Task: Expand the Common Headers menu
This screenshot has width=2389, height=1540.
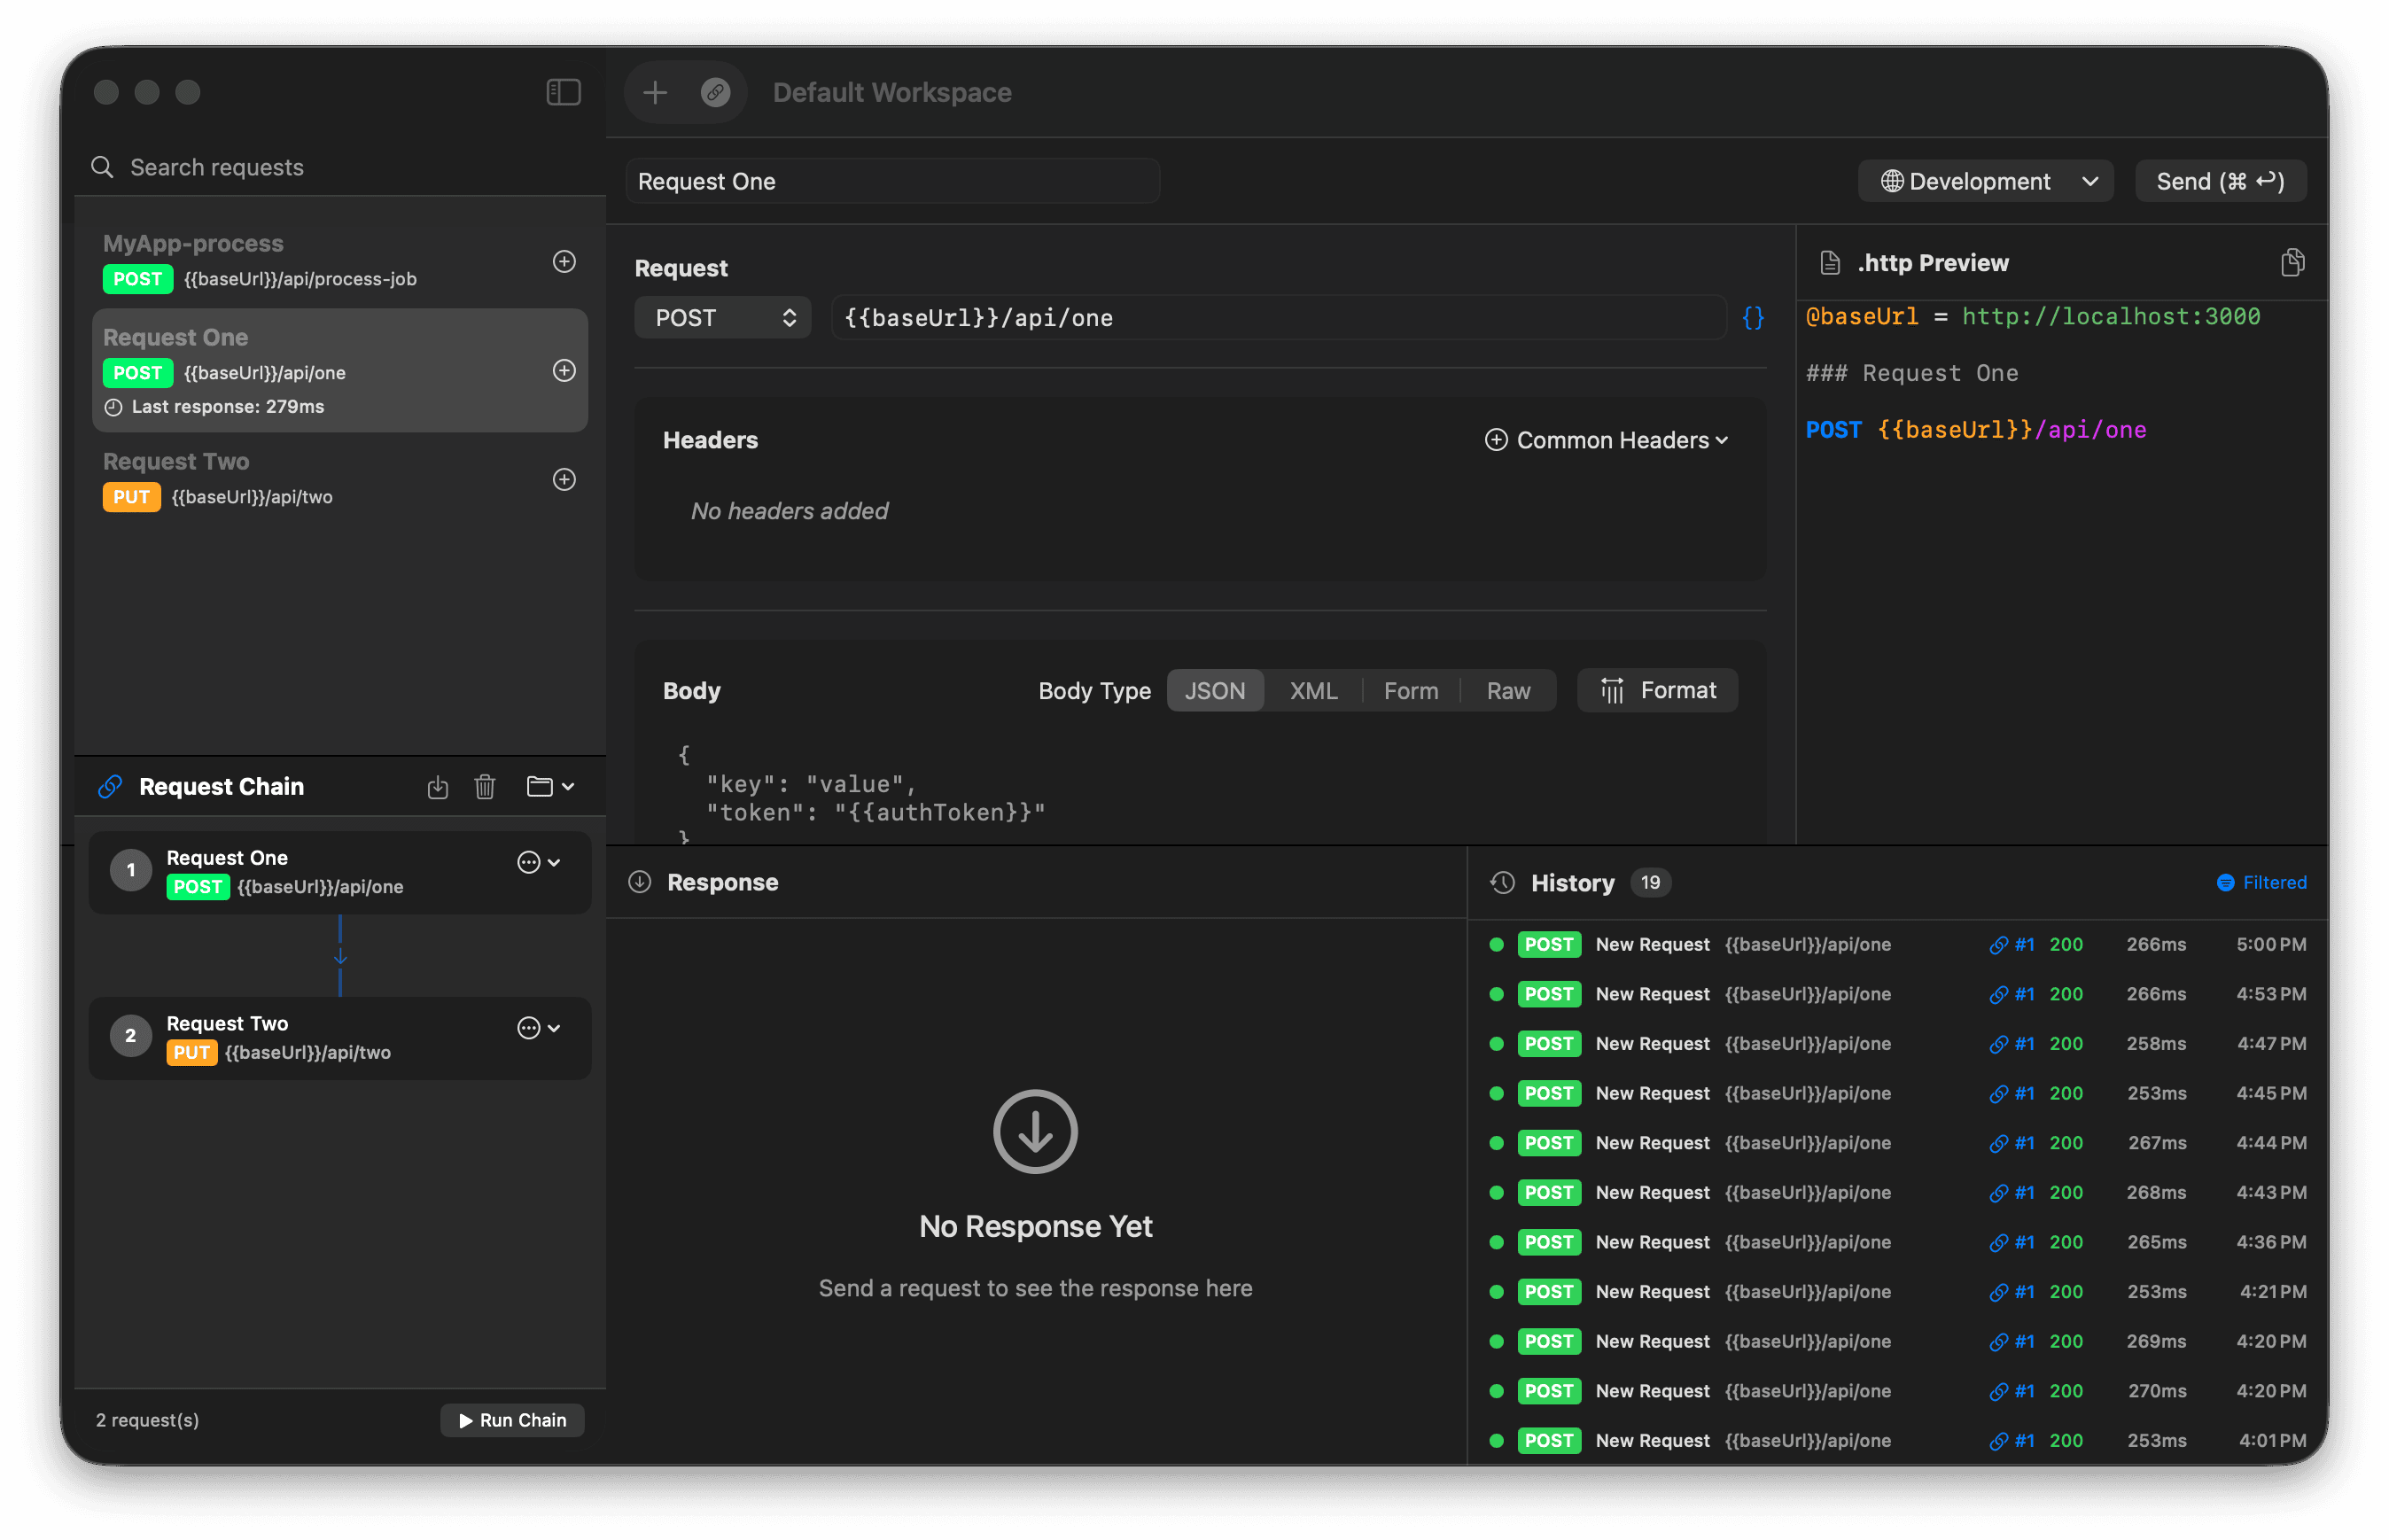Action: point(1606,440)
